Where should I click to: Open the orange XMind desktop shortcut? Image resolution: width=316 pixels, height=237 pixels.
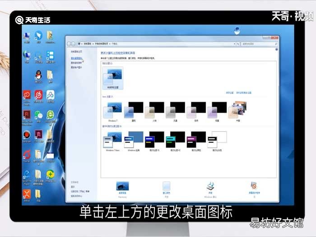point(27,195)
